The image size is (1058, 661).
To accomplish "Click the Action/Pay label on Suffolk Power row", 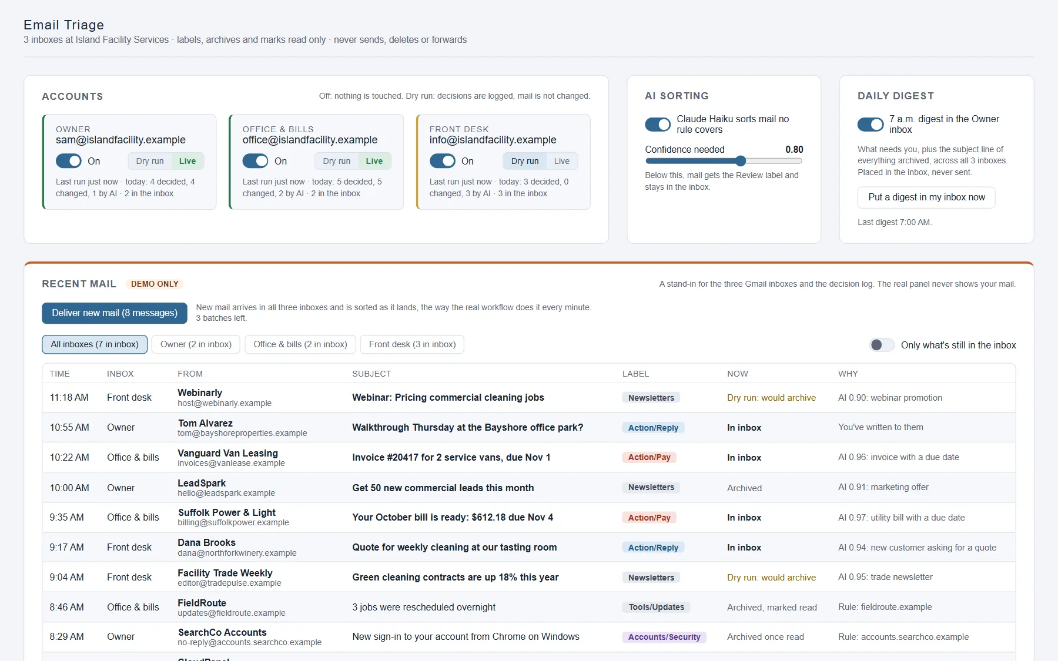I will click(x=649, y=518).
